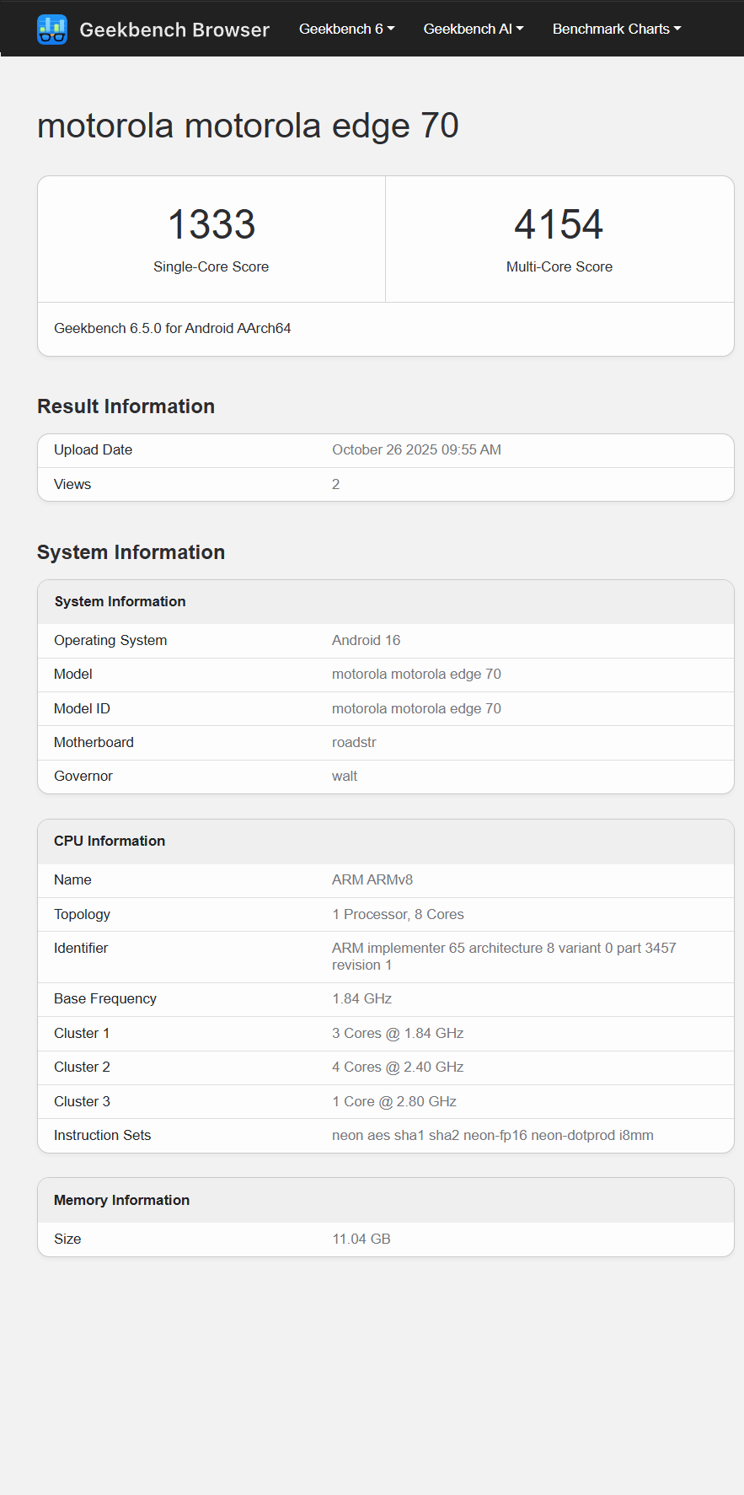This screenshot has height=1495, width=744.
Task: Click the Motherboard value roadstr
Action: click(354, 743)
